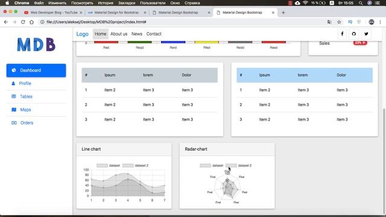Click row number 2 in the blue table
Screen dimensions: 386x217
tap(241, 105)
